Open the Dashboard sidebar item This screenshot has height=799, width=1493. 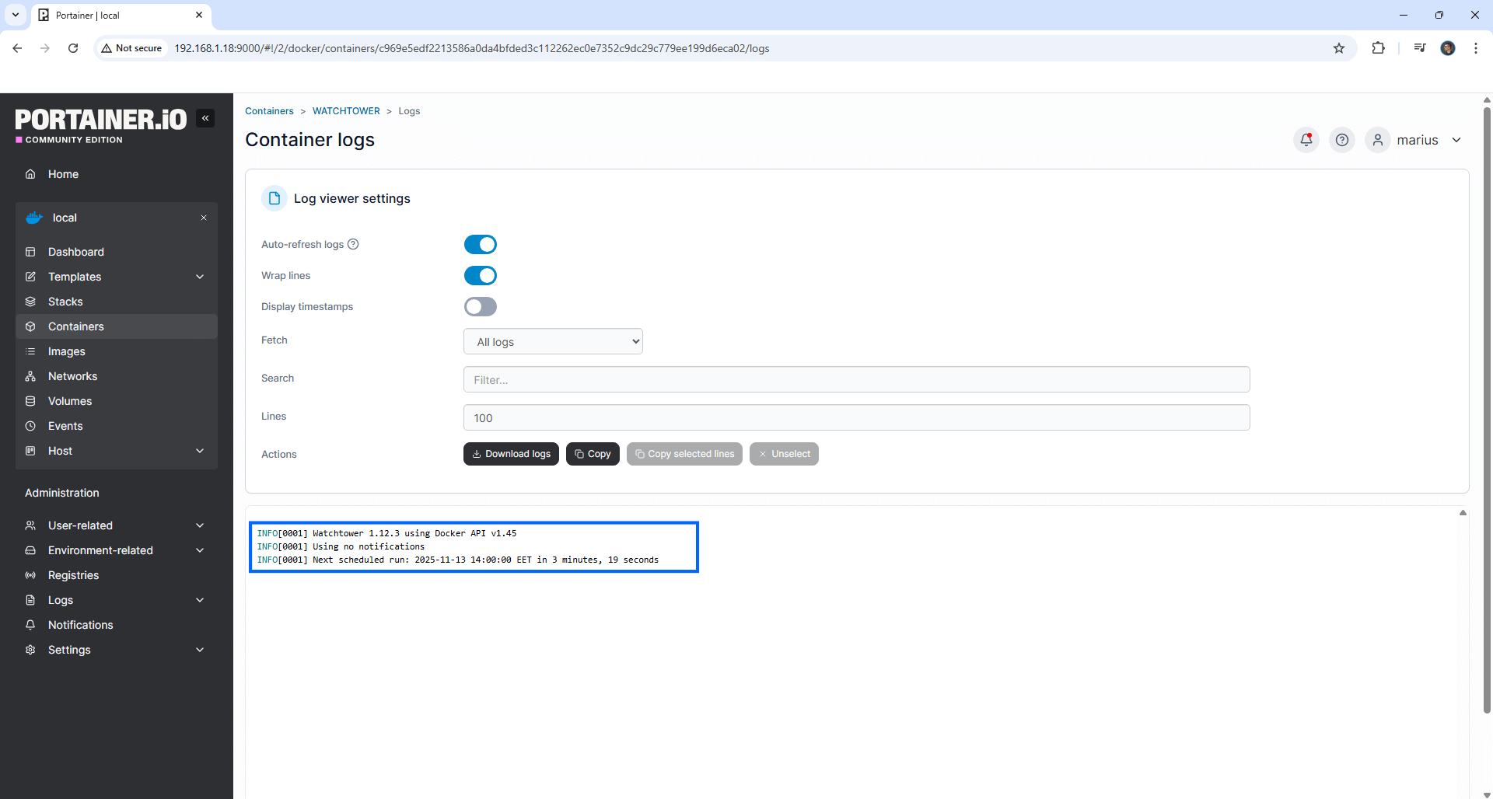tap(76, 252)
